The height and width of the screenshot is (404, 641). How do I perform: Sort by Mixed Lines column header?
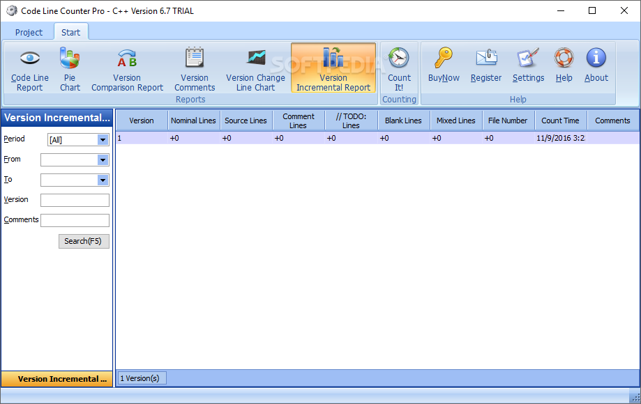pyautogui.click(x=455, y=121)
